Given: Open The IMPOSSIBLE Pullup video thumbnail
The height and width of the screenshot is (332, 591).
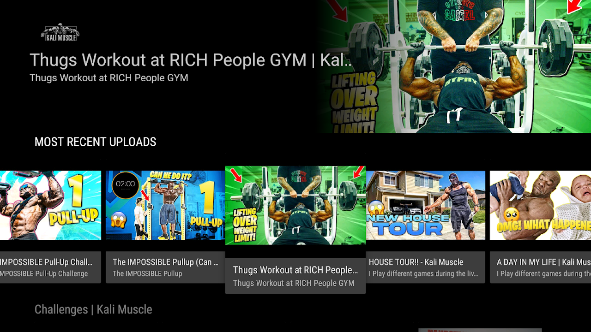Looking at the screenshot, I should [165, 205].
